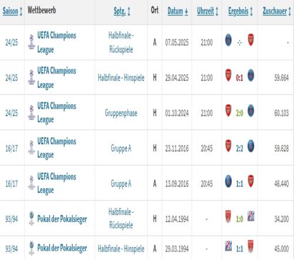Click old Arsenal crest in the 29.03.1994 row
Image resolution: width=294 pixels, height=259 pixels.
(x=251, y=246)
